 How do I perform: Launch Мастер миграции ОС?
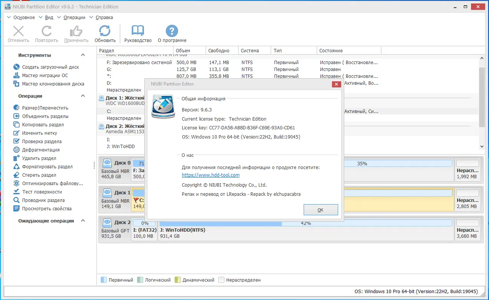[41, 75]
